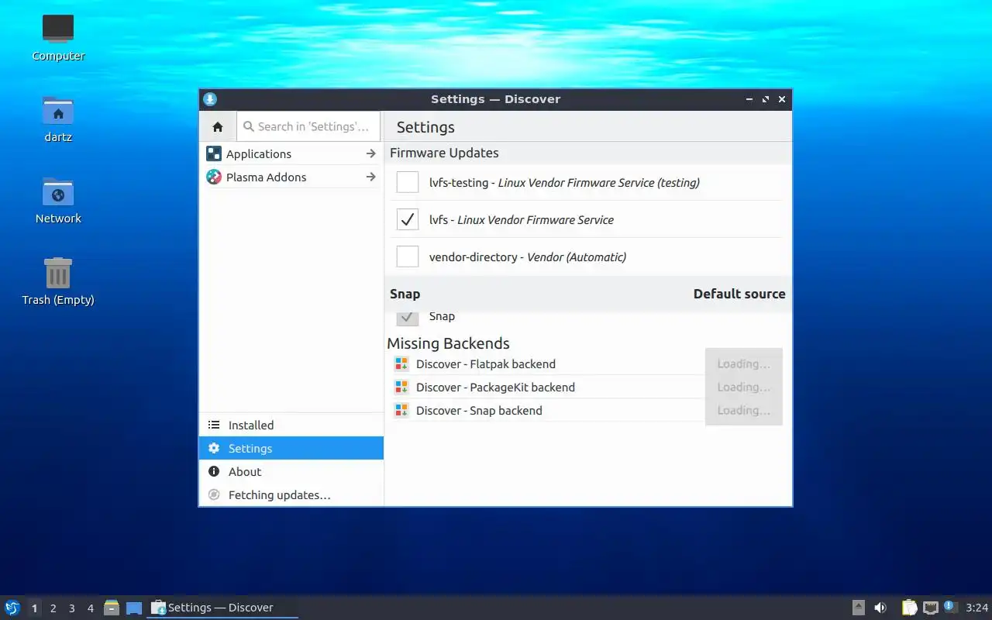Click the About info icon in sidebar
Image resolution: width=992 pixels, height=620 pixels.
click(214, 471)
